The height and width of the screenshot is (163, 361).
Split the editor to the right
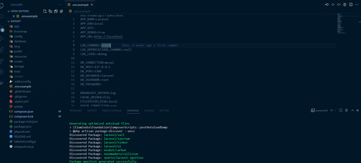coord(351,4)
